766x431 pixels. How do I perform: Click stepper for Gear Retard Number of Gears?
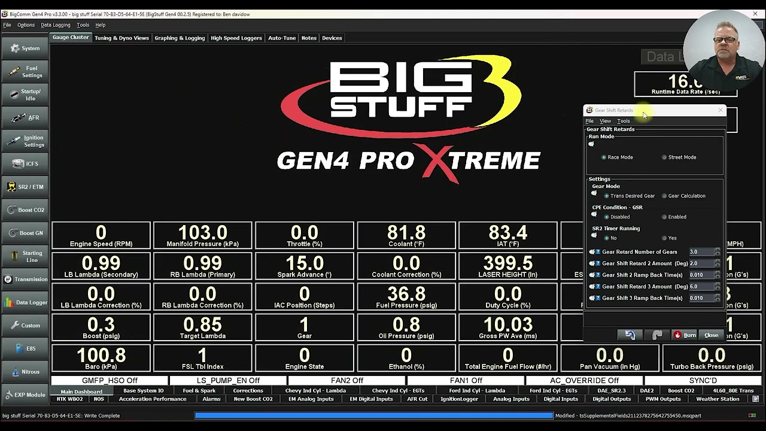tap(718, 252)
